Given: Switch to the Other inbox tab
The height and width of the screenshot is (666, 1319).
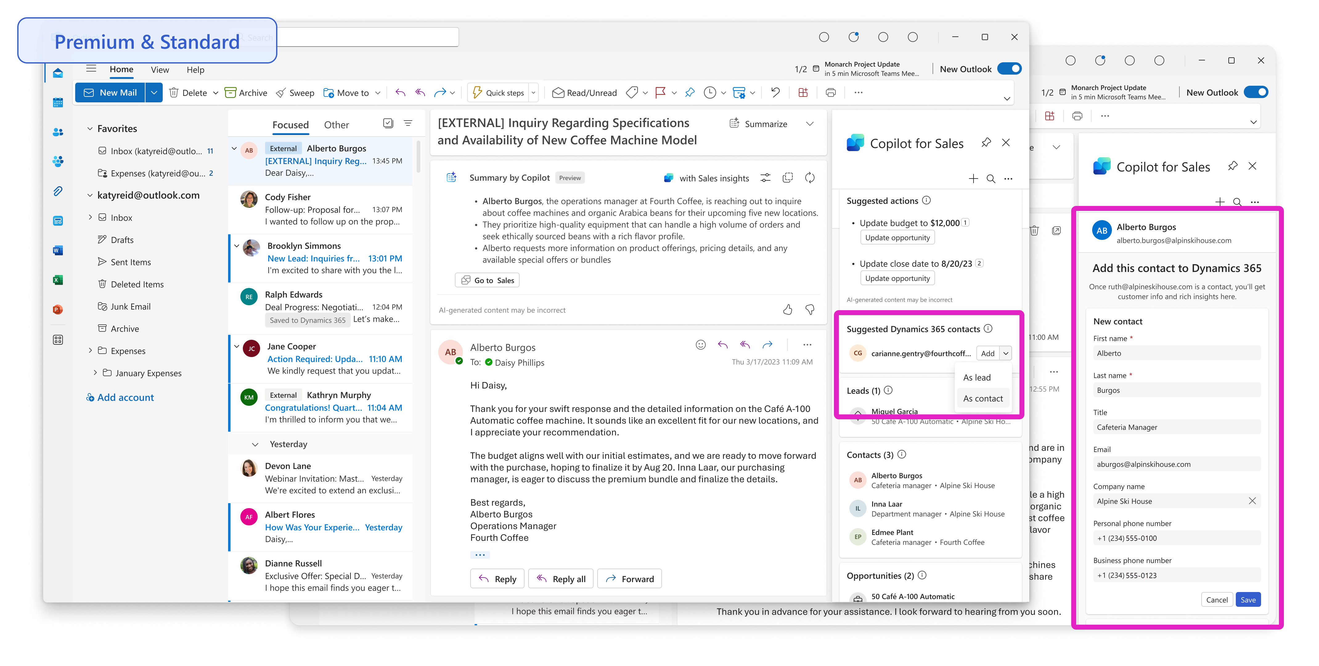Looking at the screenshot, I should tap(337, 125).
